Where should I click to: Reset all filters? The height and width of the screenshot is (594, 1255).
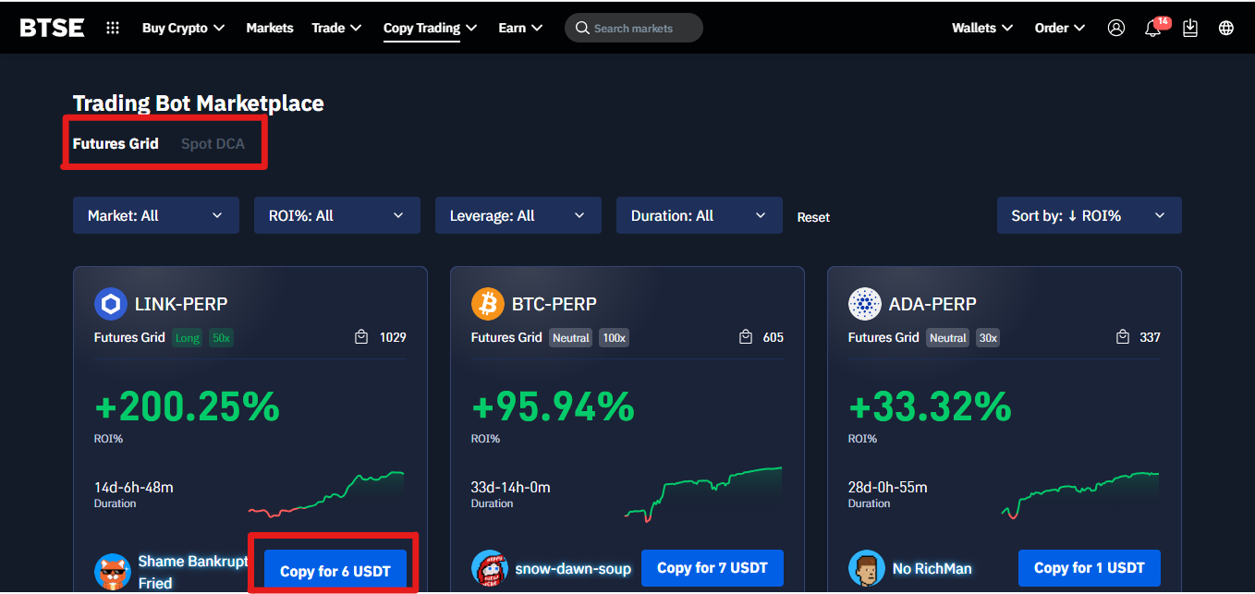point(813,217)
